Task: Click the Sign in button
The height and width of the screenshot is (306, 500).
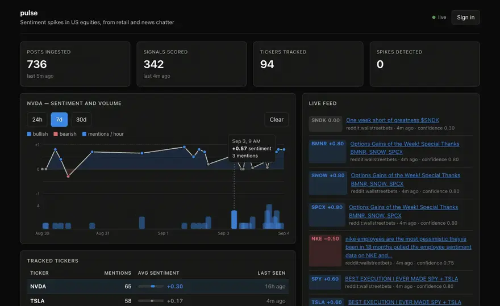Action: [465, 17]
